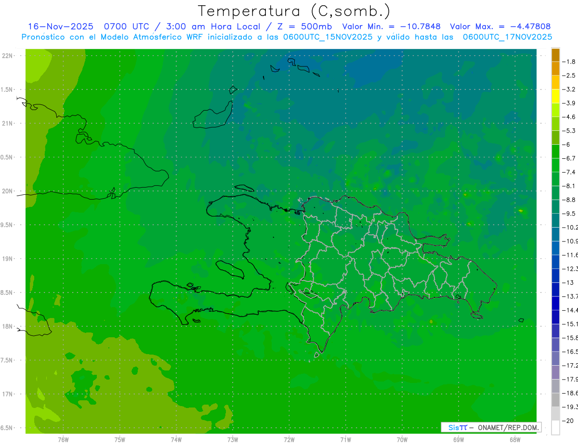Click the "75W" longitude label
Viewport: 578px width, 446px height.
(120, 439)
